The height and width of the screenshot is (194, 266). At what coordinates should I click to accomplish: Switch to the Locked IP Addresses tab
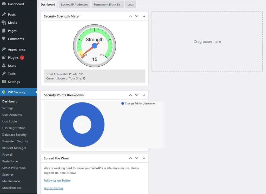point(74,4)
